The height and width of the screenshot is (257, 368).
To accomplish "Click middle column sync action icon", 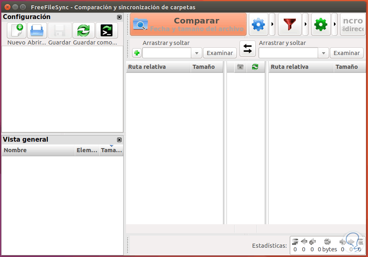I will pyautogui.click(x=255, y=67).
